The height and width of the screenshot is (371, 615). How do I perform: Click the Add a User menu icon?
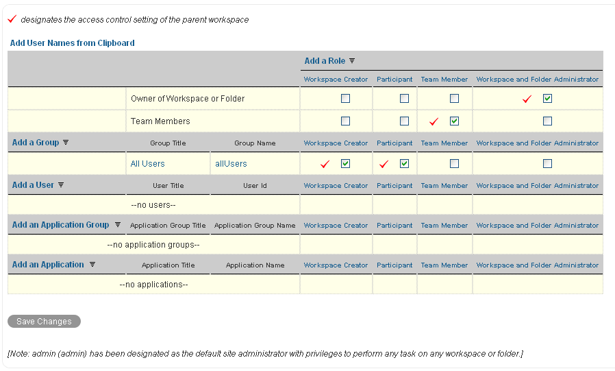click(x=61, y=185)
